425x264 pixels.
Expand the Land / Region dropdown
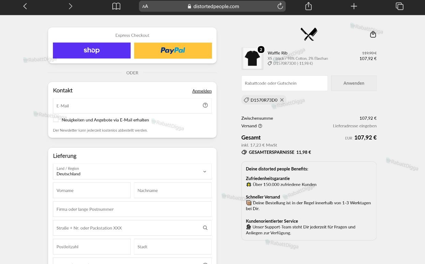[x=132, y=172]
